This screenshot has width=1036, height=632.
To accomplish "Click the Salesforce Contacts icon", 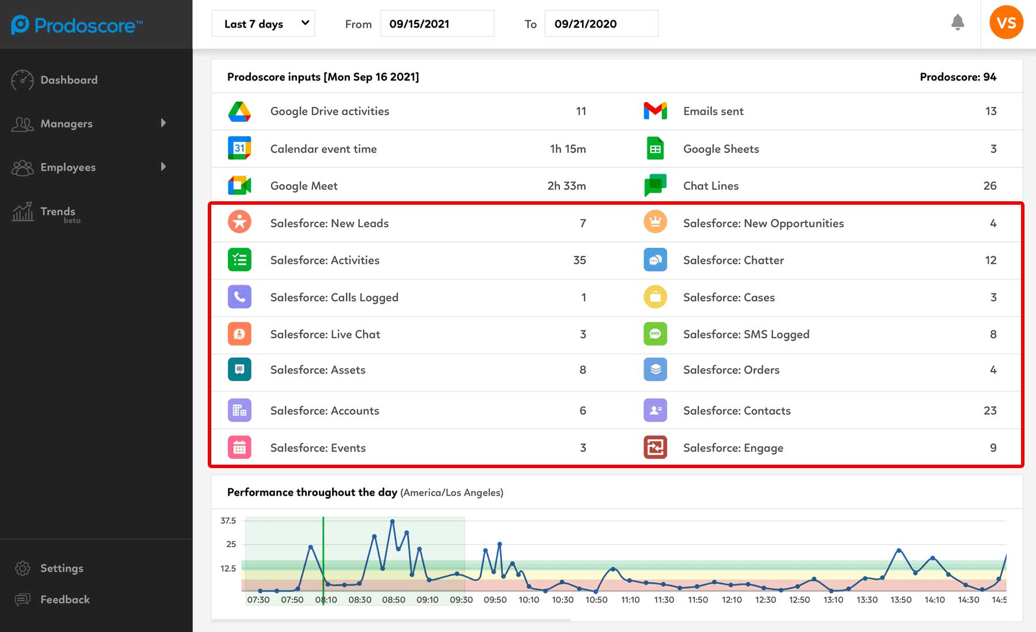I will pyautogui.click(x=655, y=411).
